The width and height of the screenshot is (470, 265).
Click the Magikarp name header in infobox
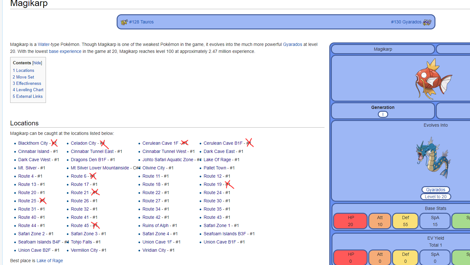coord(383,49)
